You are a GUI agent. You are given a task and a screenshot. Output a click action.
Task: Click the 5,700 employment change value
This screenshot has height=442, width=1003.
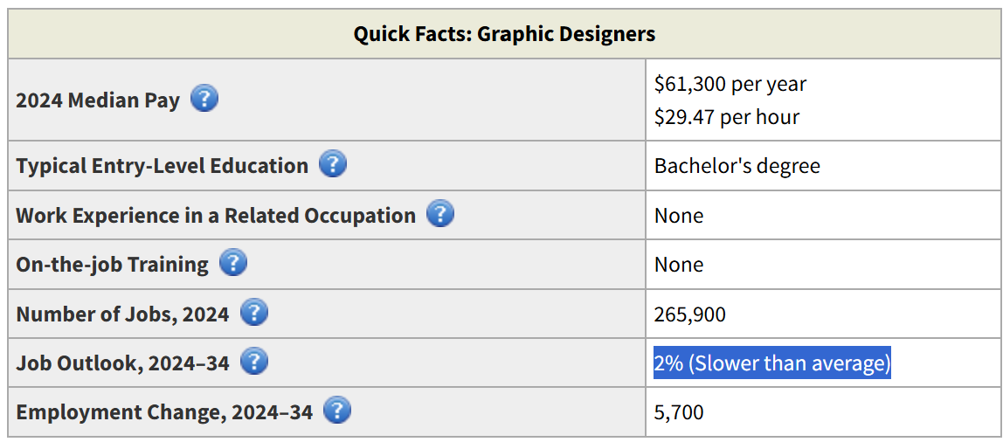tap(679, 412)
